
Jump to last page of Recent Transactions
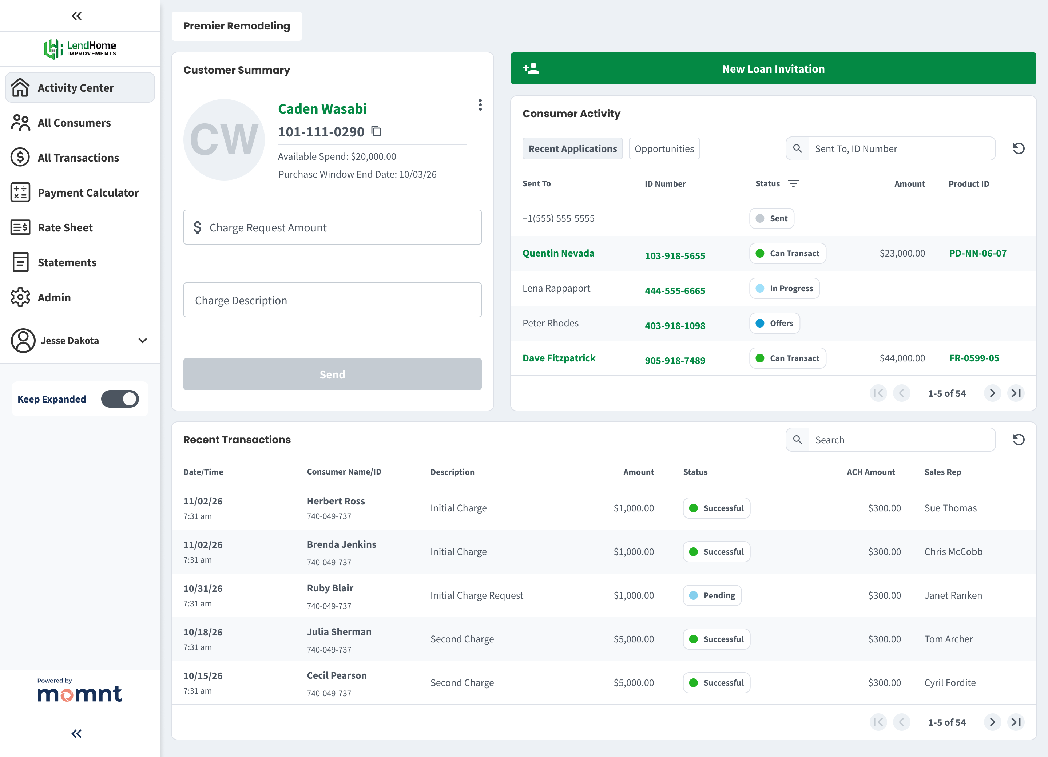pos(1016,722)
